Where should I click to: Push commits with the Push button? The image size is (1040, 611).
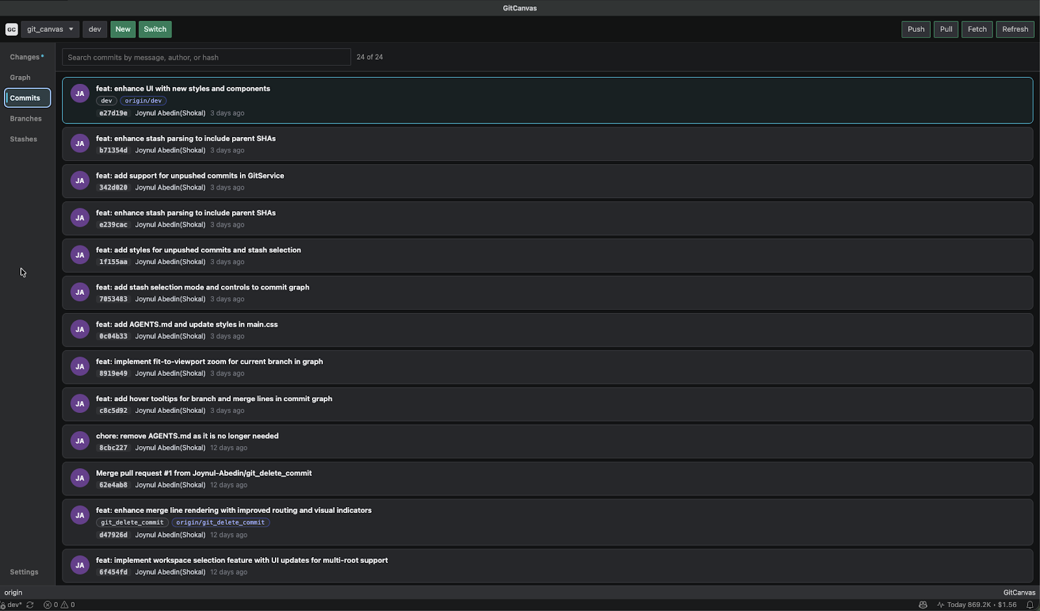(x=916, y=29)
